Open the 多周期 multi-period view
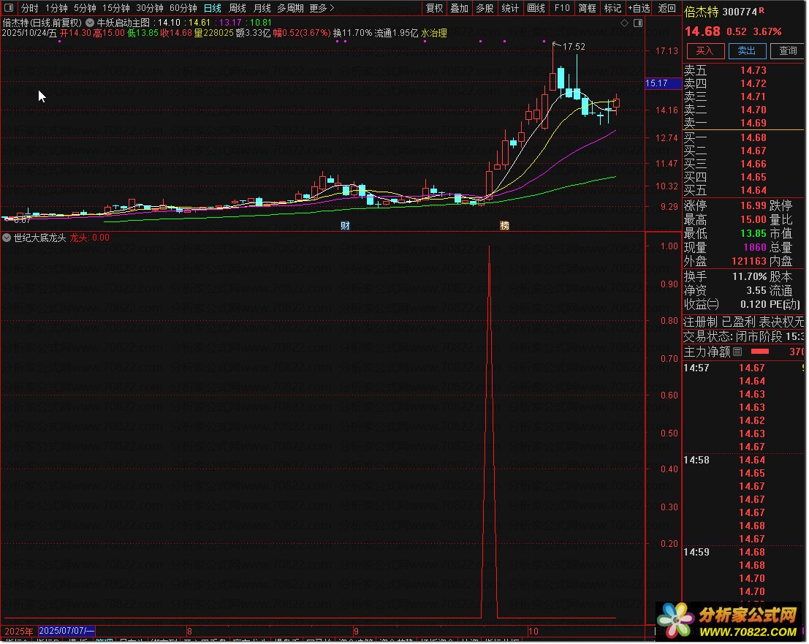This screenshot has width=809, height=644. point(290,8)
